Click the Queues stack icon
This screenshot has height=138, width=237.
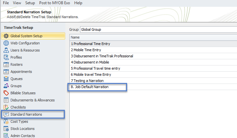point(6,79)
